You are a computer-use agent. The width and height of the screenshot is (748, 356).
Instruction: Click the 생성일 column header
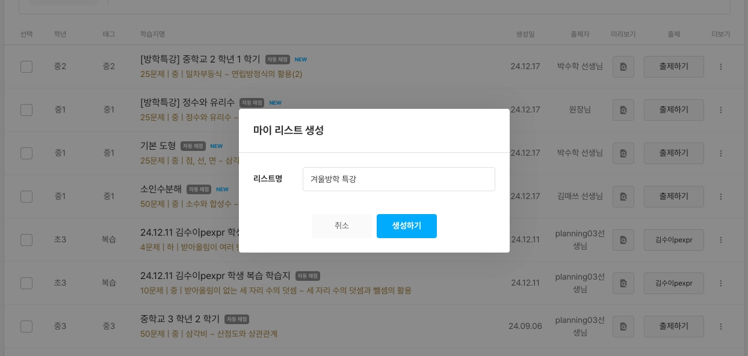pyautogui.click(x=525, y=34)
